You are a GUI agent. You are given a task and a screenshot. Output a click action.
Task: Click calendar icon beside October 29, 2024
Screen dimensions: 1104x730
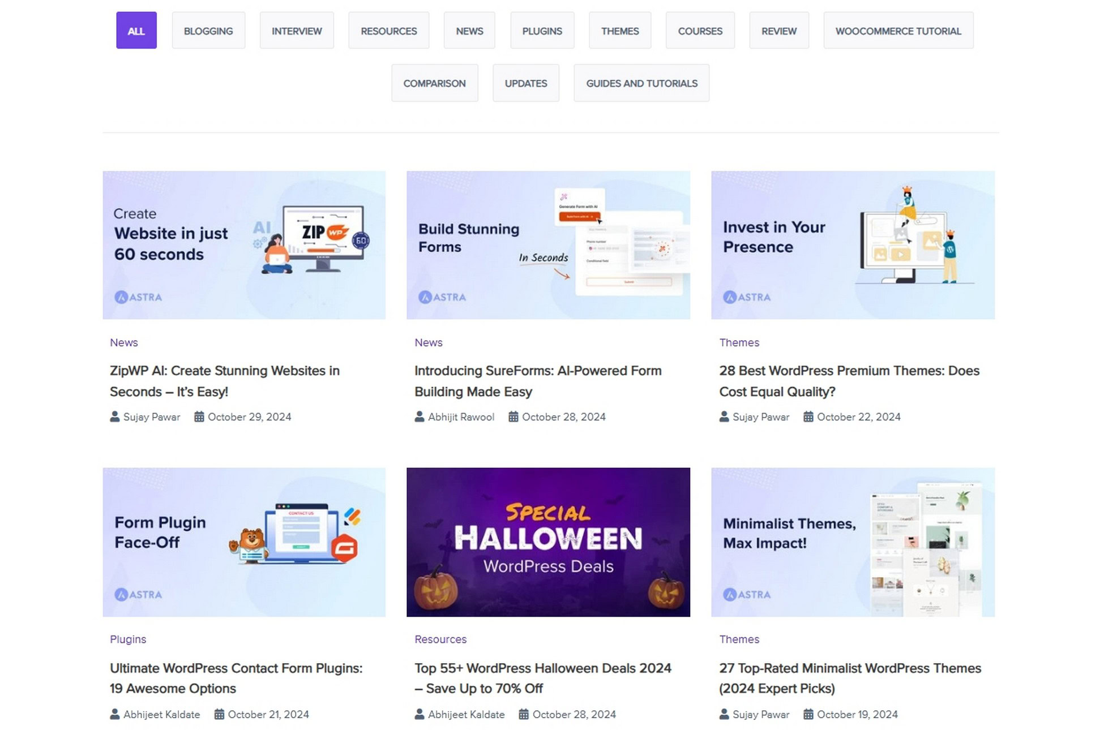(199, 417)
